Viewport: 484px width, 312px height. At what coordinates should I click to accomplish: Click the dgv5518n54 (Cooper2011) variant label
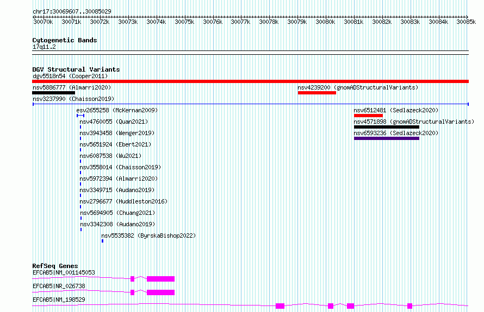pyautogui.click(x=70, y=76)
